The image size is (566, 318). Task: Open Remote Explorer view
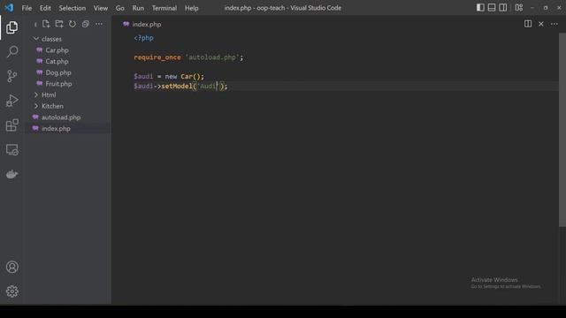tap(11, 149)
